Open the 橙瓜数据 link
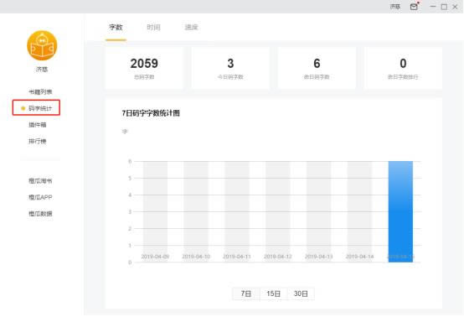464x317 pixels. click(x=40, y=214)
